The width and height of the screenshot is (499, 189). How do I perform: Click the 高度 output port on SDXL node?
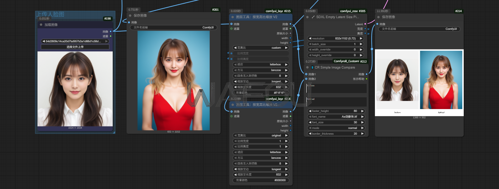365,33
